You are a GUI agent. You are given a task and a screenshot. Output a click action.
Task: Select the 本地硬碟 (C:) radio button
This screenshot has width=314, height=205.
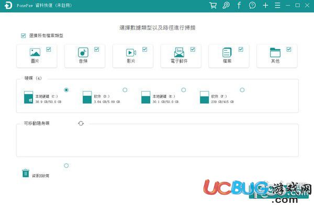[66, 90]
